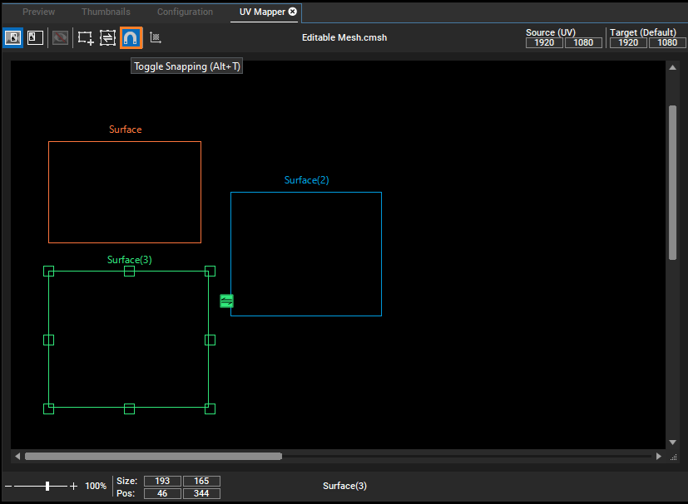Click the vertical scrollbar thumb
Viewport: 688px width, 504px height.
672,183
